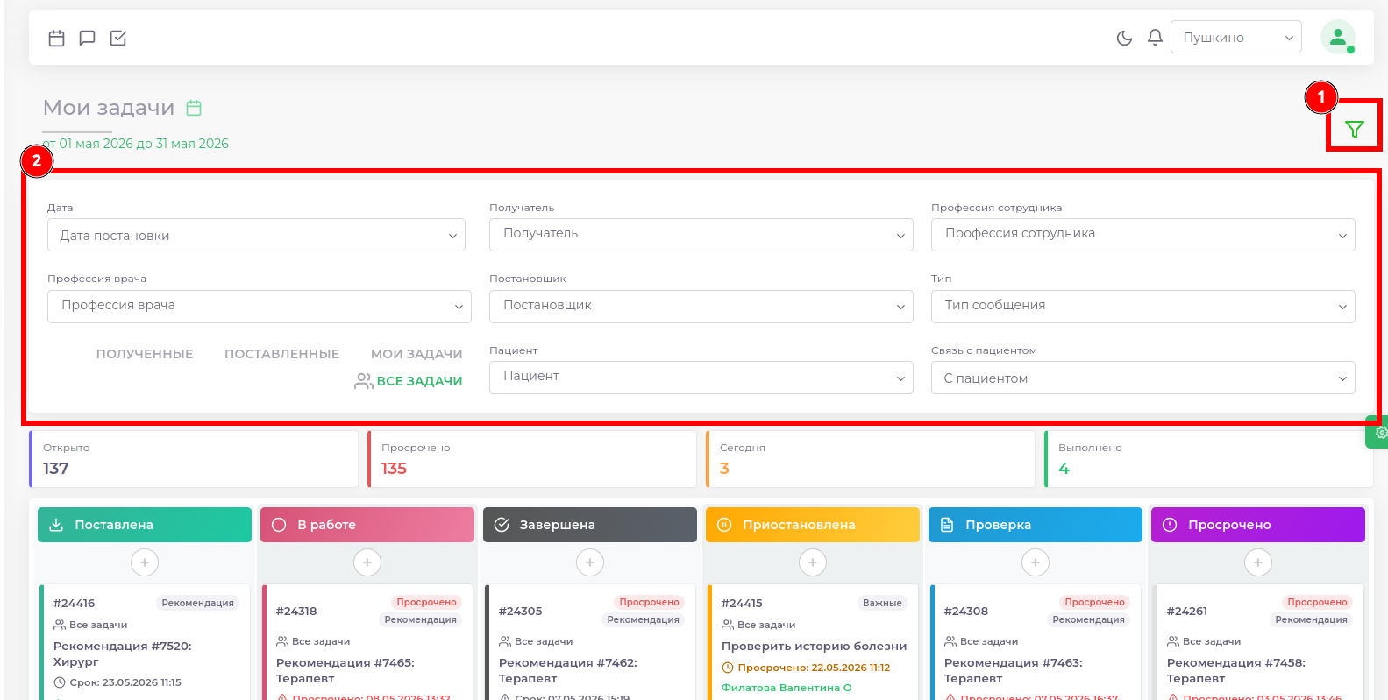Click the Выполнено 4 counter card
The height and width of the screenshot is (700, 1388).
[1208, 458]
